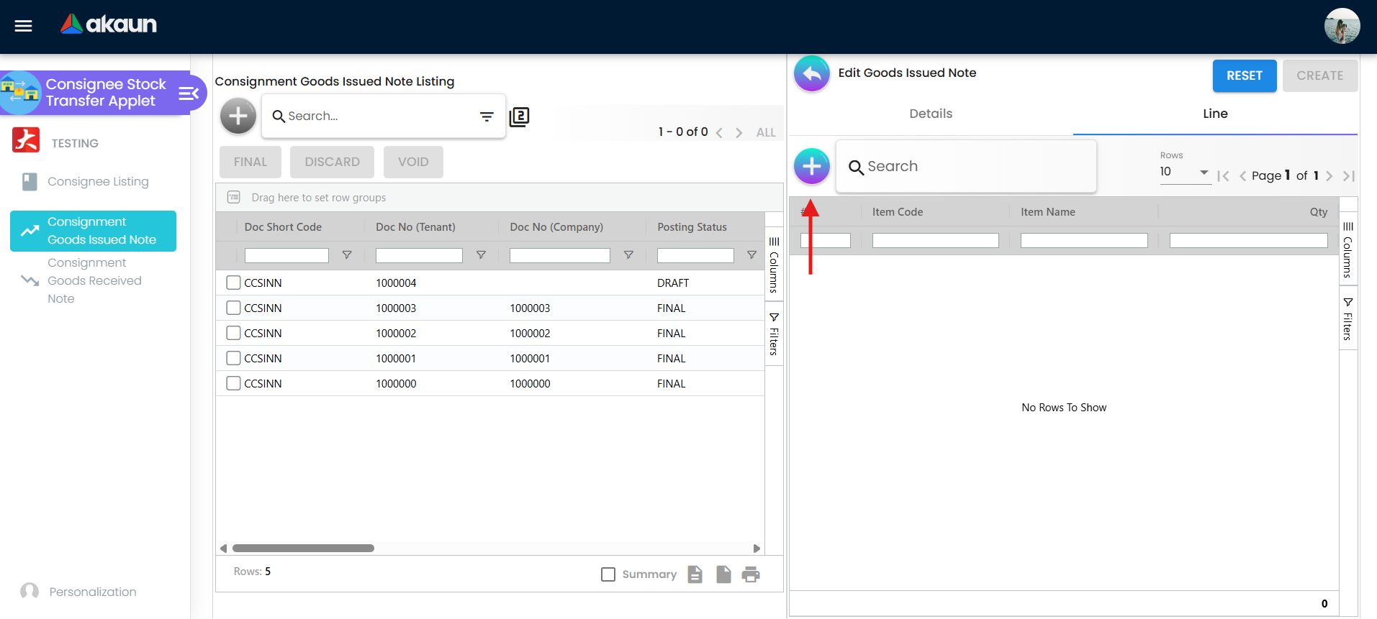
Task: Open Consignment Goods Received Note menu
Action: (94, 280)
